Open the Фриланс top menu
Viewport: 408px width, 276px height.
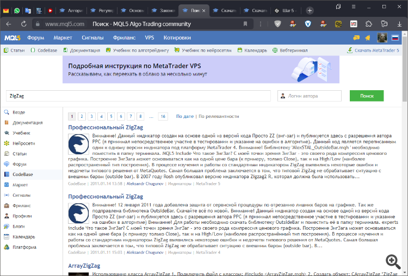point(124,38)
